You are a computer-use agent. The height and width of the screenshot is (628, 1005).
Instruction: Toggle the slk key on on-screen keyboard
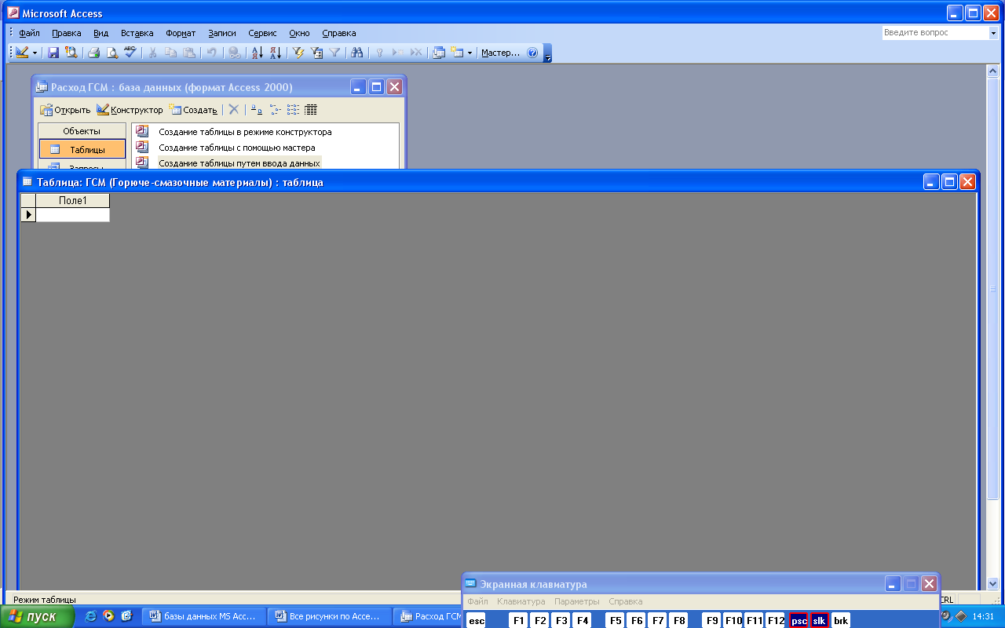pyautogui.click(x=820, y=620)
